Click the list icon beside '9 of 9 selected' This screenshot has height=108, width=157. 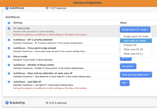click(47, 103)
